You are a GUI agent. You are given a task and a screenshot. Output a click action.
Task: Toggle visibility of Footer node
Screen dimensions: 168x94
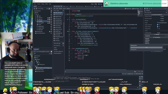coord(51,25)
